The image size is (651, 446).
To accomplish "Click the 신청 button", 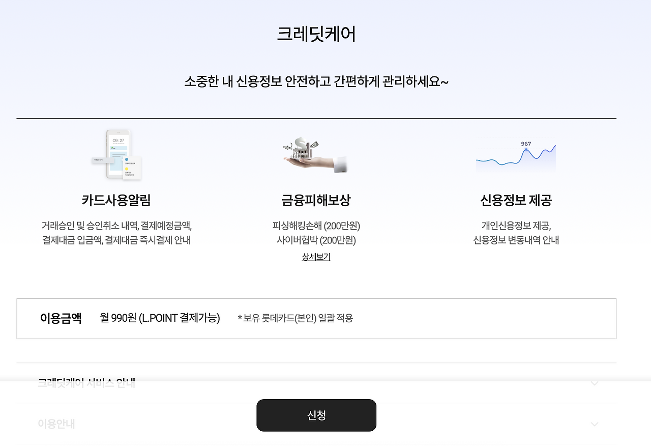I will [x=316, y=415].
